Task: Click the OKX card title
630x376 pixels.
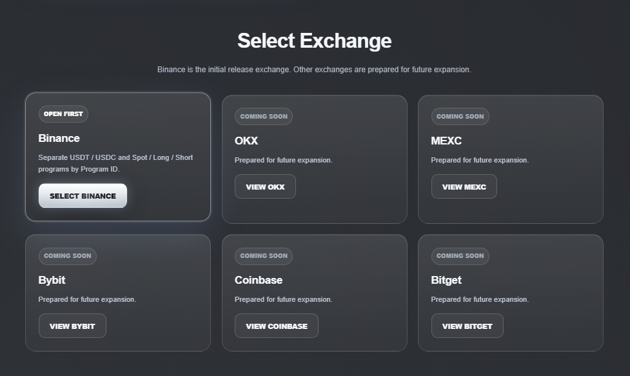Action: click(246, 141)
